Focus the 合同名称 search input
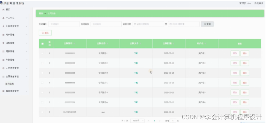 (106, 24)
